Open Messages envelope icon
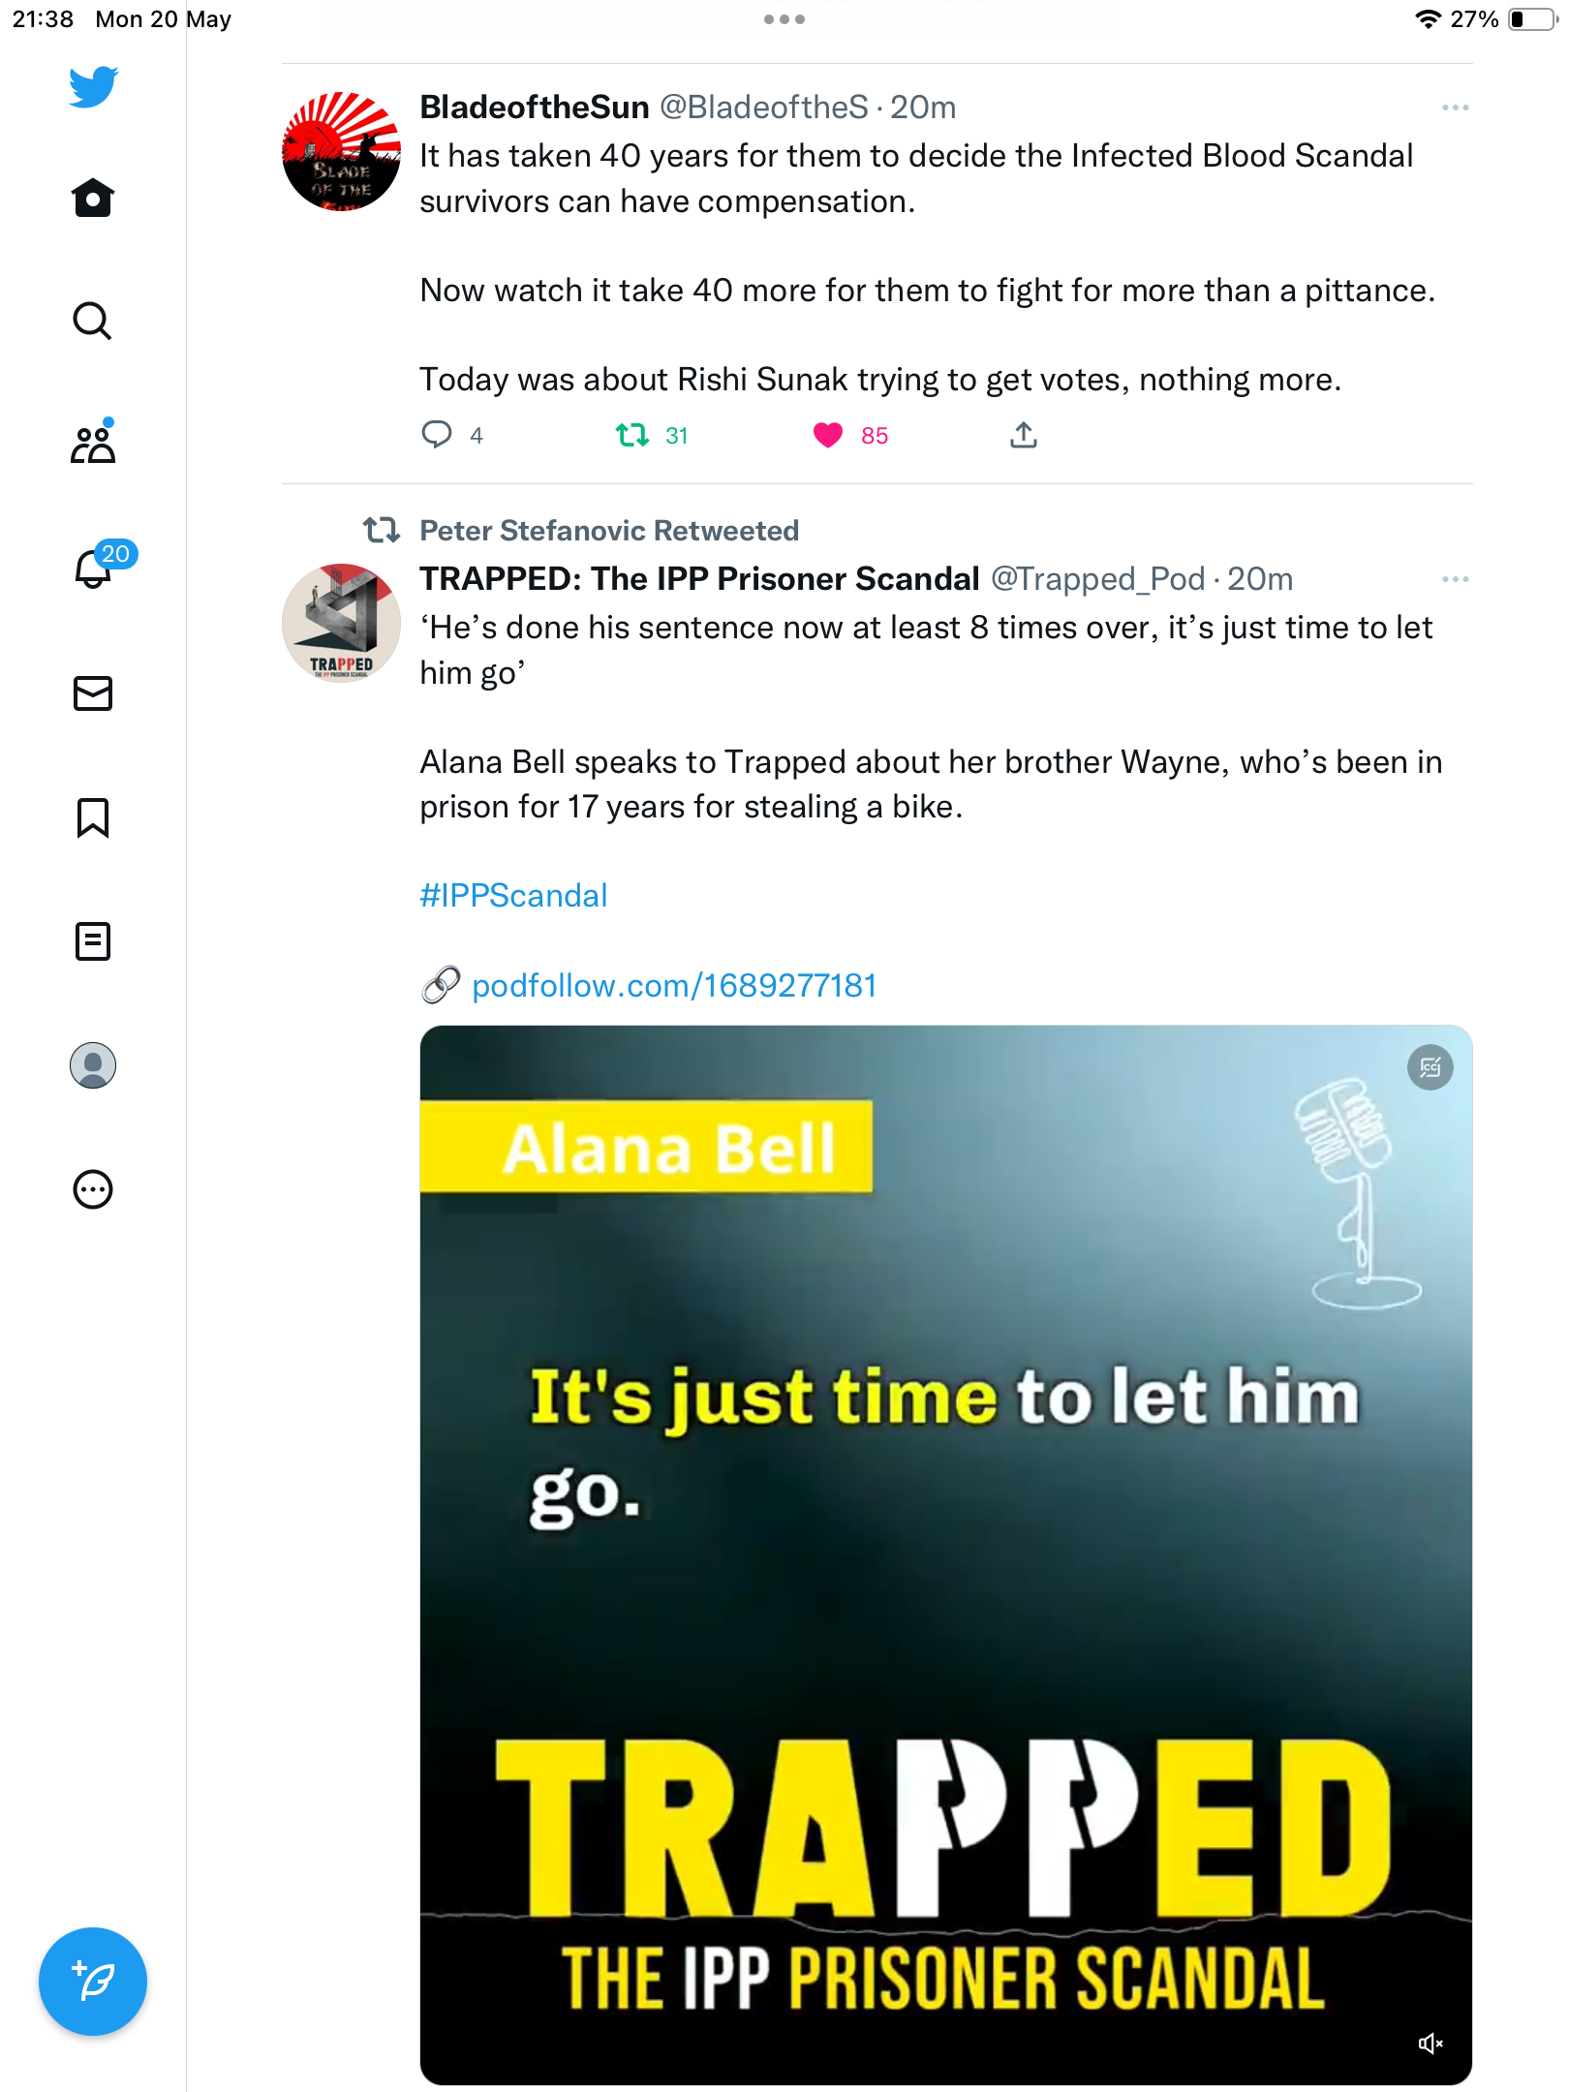This screenshot has width=1569, height=2092. [x=93, y=693]
